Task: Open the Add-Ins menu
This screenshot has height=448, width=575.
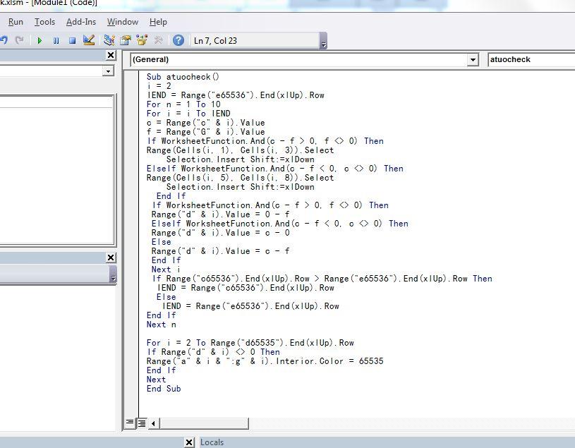Action: point(81,22)
